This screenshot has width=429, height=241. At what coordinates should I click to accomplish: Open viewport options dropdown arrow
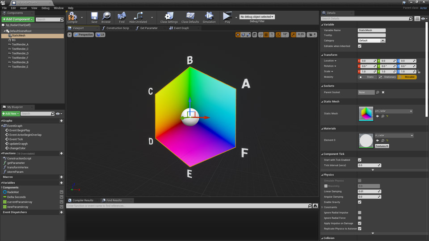click(70, 35)
